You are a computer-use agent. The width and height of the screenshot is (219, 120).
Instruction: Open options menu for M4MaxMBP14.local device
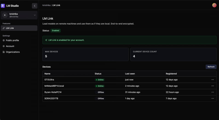(212, 86)
